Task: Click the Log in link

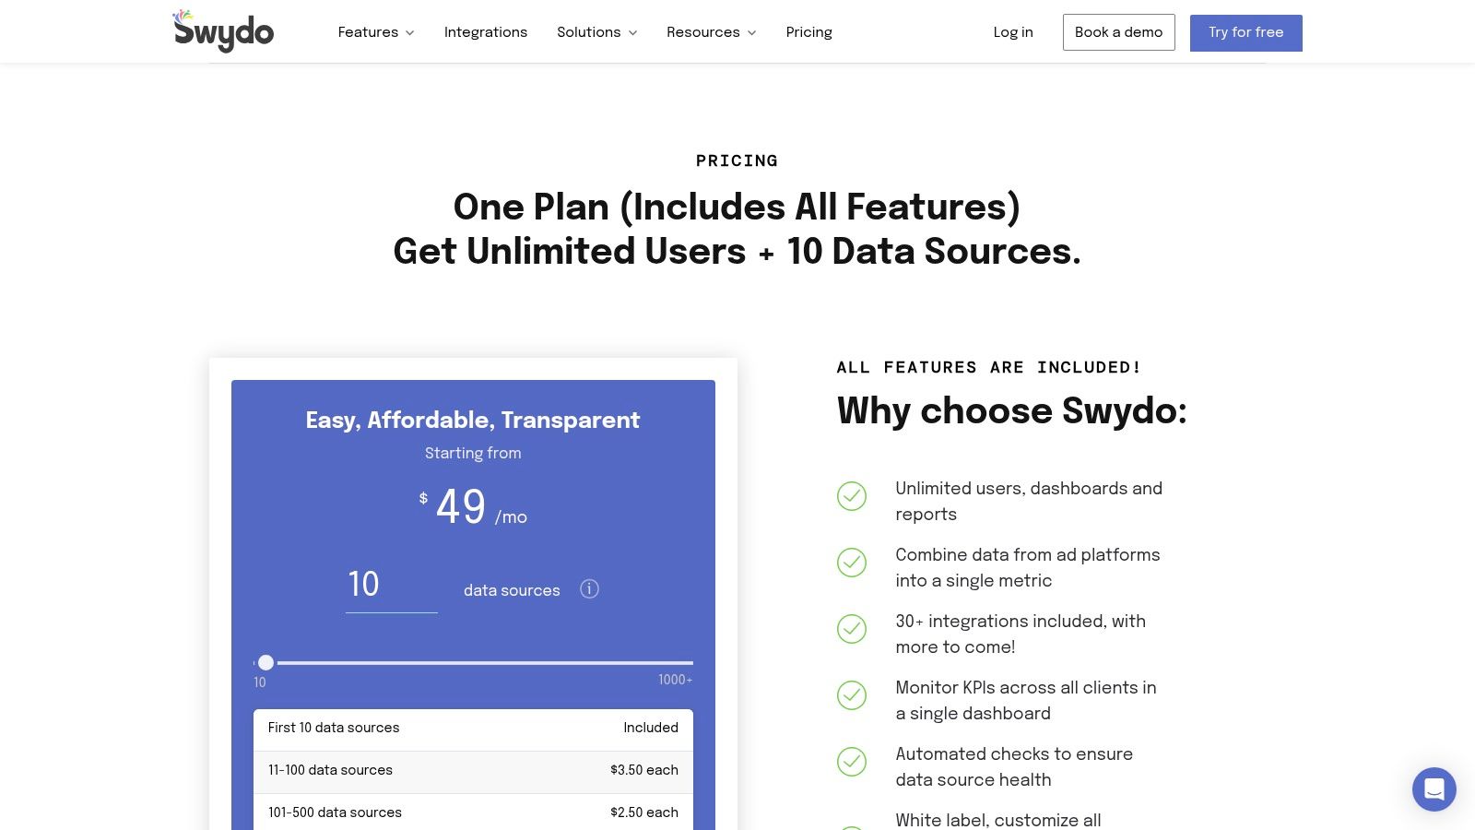Action: (x=1012, y=32)
